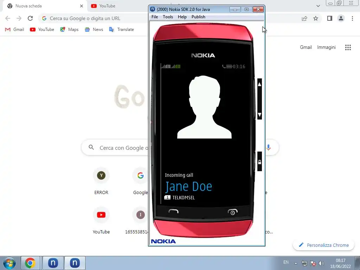Reject call with the end/power key
The image size is (360, 270).
tap(232, 212)
